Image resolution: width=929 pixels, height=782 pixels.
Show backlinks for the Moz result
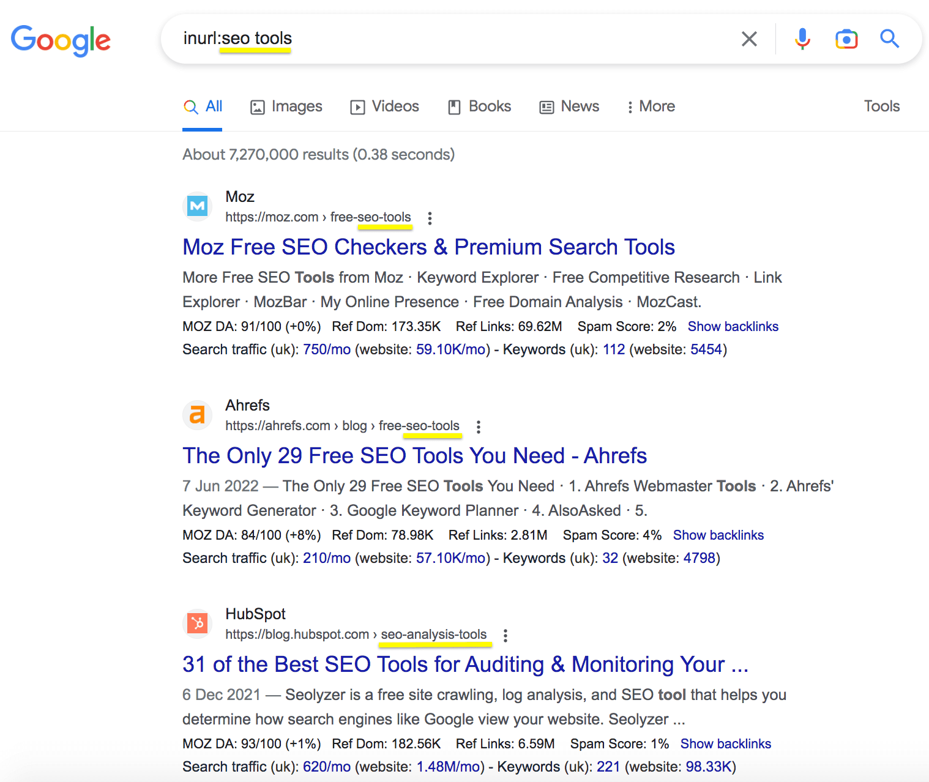coord(733,327)
